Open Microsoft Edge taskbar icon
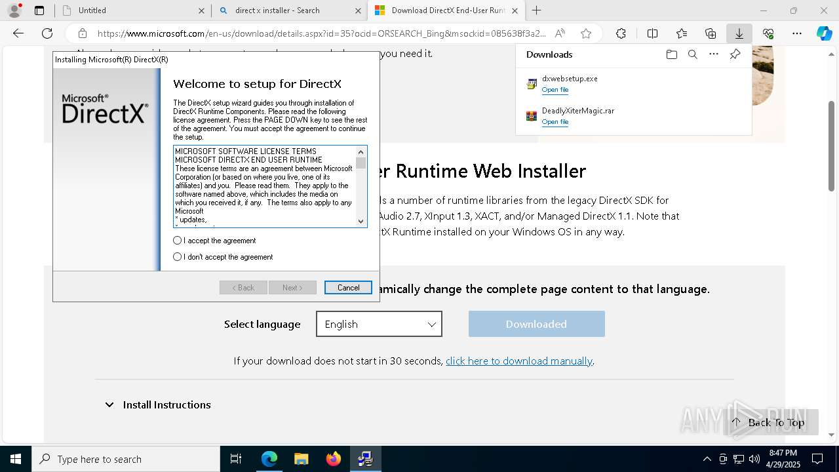The height and width of the screenshot is (472, 839). click(x=269, y=459)
